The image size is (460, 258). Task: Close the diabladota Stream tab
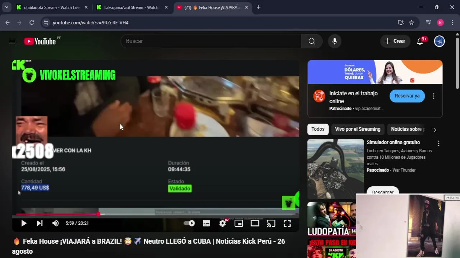pyautogui.click(x=86, y=7)
